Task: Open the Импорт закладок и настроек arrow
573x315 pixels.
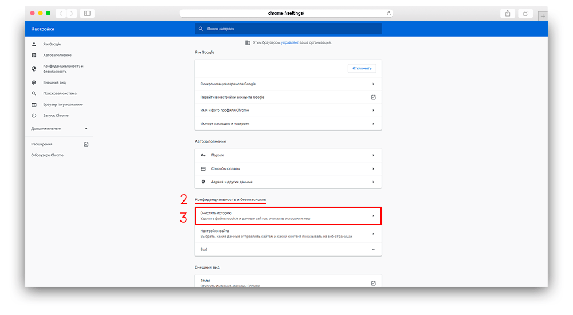Action: [x=373, y=124]
